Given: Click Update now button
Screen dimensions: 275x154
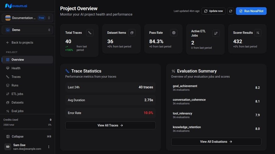Looking at the screenshot, I should (213, 11).
